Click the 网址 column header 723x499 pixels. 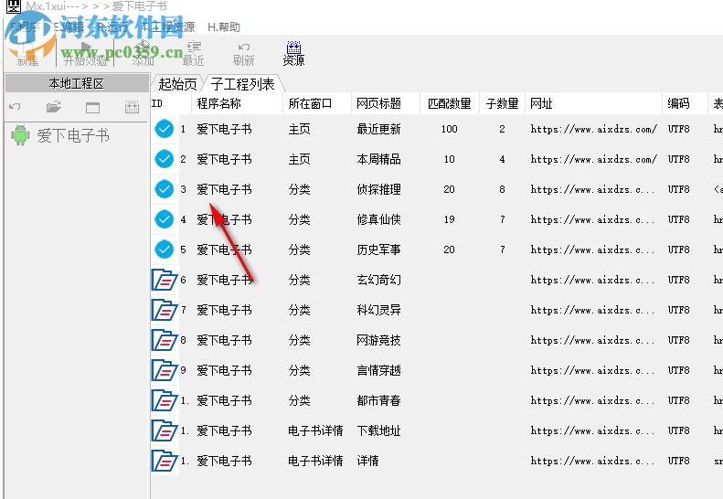[593, 103]
